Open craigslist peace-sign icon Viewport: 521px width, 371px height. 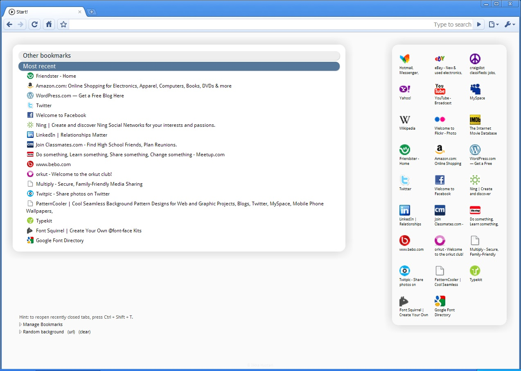pos(475,58)
